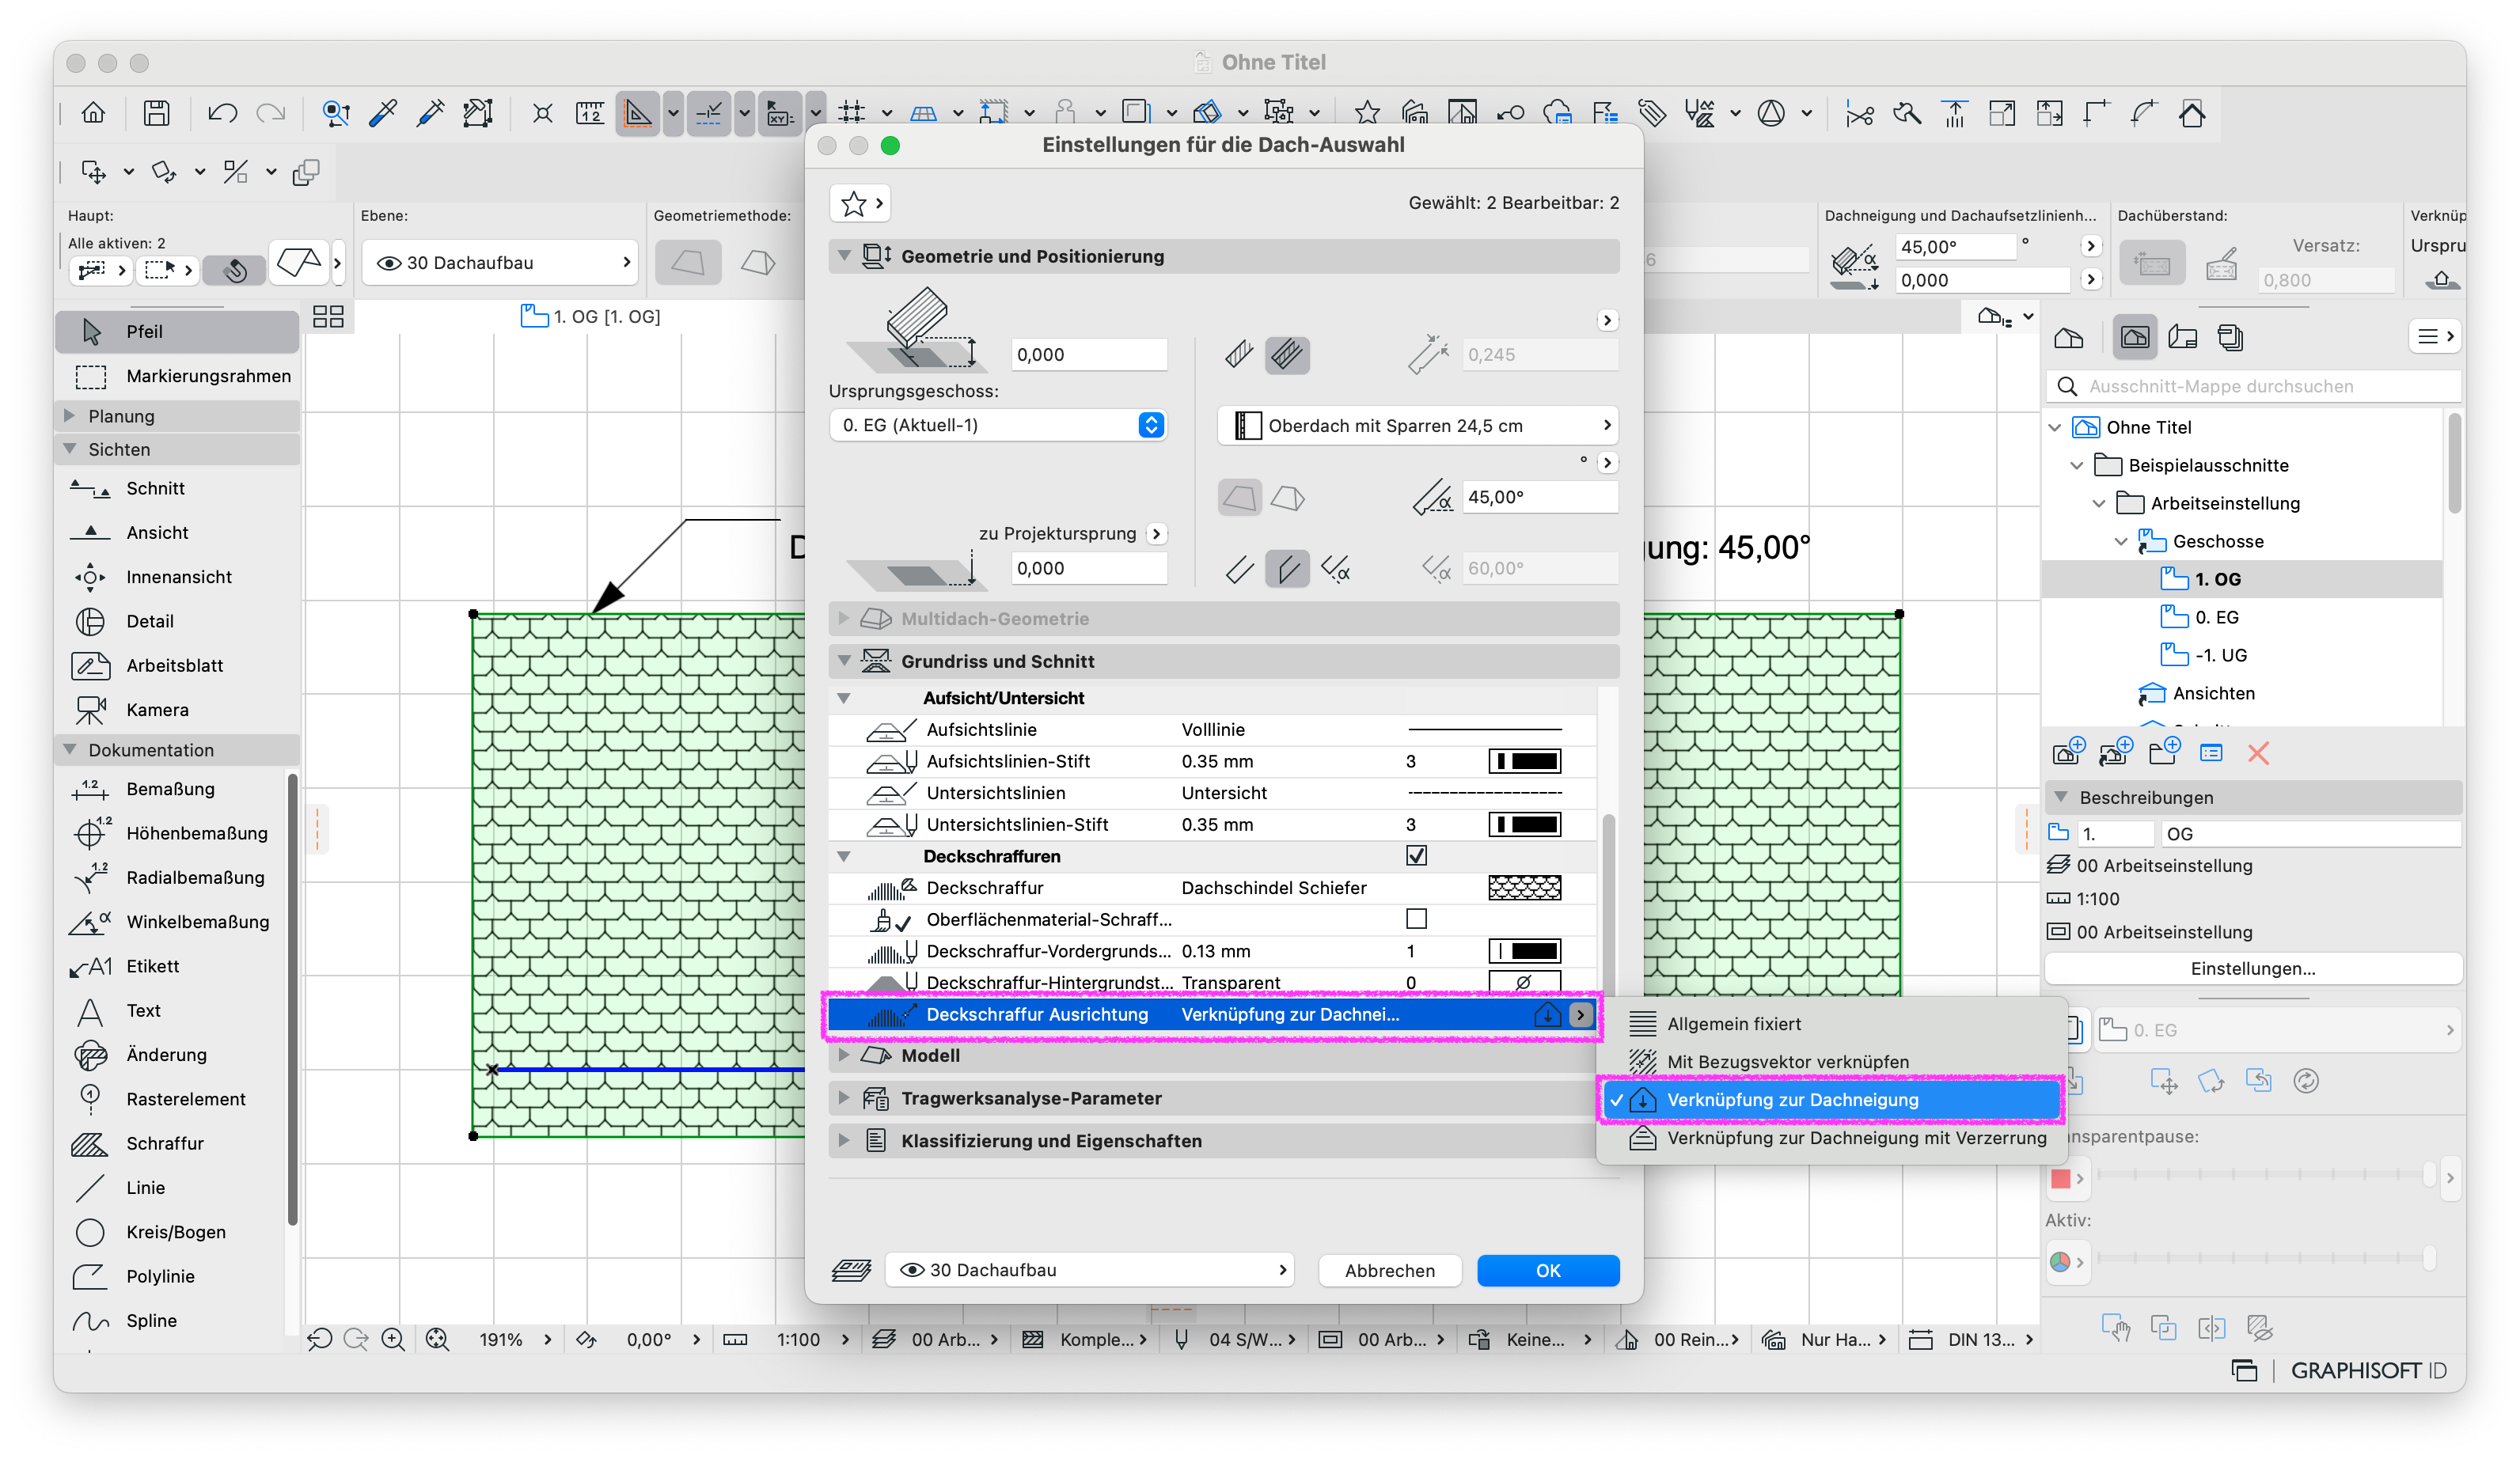The image size is (2520, 1459).
Task: Select the Etikett label tool
Action: (x=172, y=966)
